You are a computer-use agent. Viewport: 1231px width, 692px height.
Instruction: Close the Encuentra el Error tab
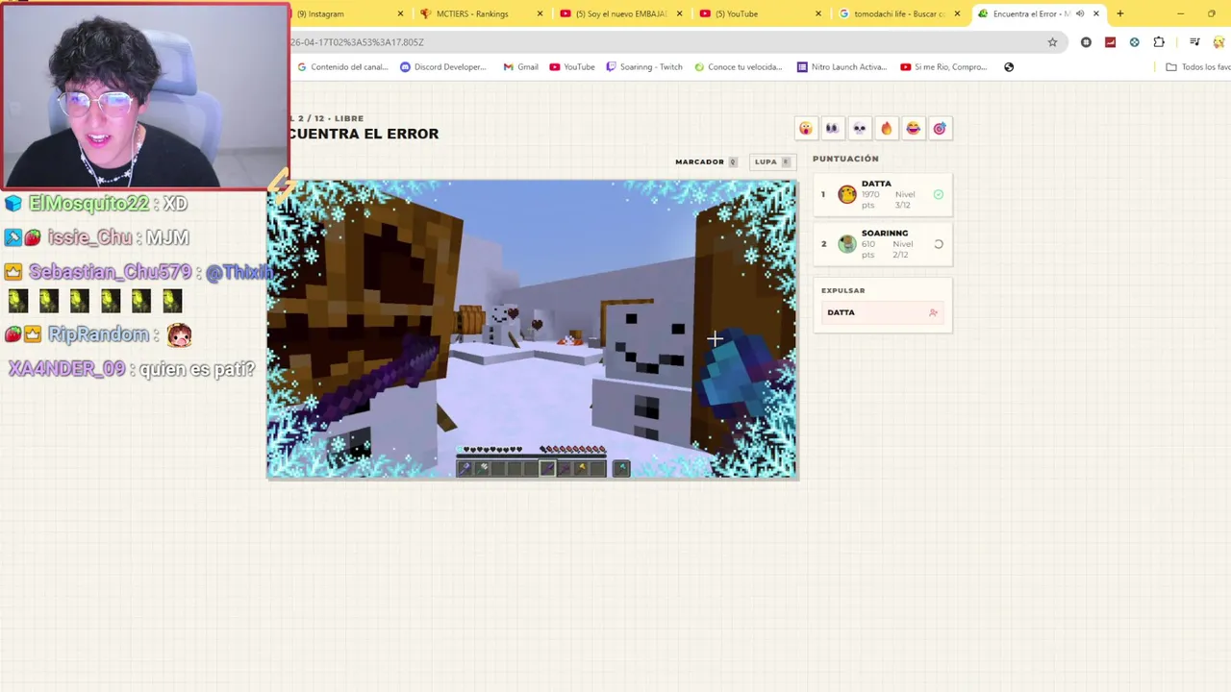point(1095,13)
